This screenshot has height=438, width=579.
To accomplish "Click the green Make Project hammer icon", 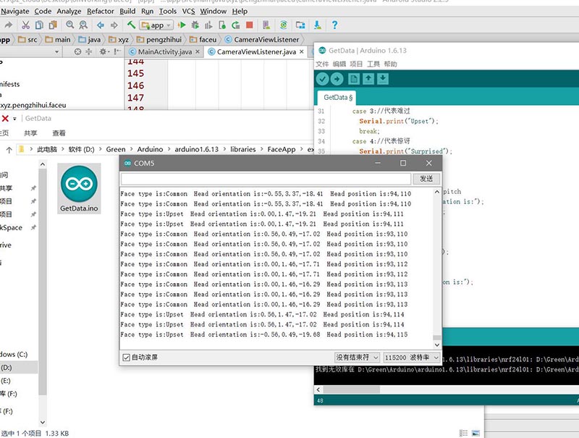I will click(132, 25).
